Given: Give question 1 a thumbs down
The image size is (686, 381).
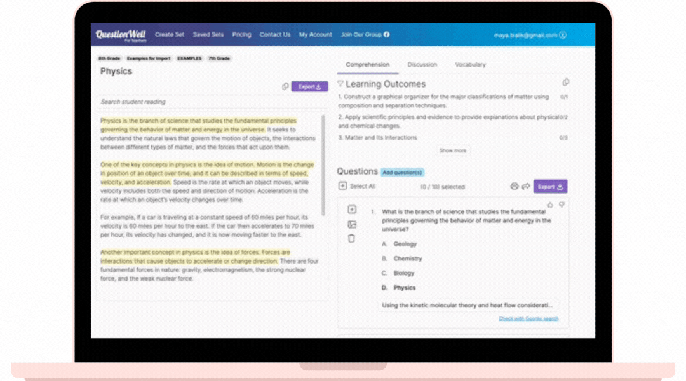Looking at the screenshot, I should (562, 205).
